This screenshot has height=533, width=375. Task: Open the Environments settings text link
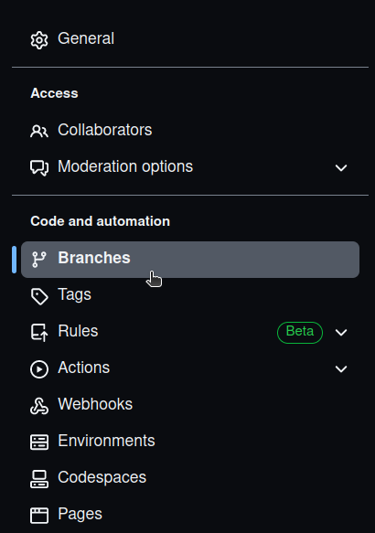106,441
